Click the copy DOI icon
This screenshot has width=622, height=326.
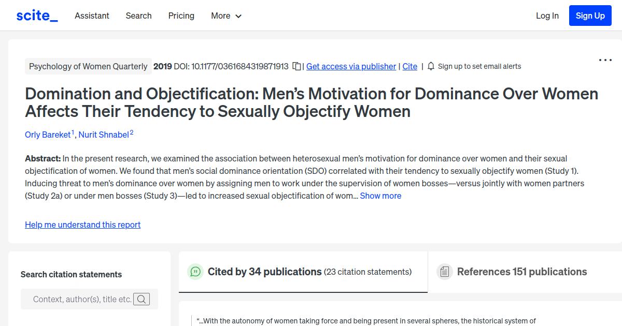pyautogui.click(x=296, y=66)
